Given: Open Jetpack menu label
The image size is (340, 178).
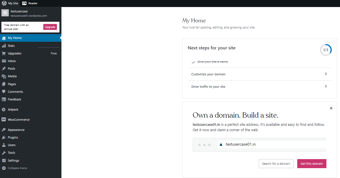Looking at the screenshot, I should click(13, 109).
